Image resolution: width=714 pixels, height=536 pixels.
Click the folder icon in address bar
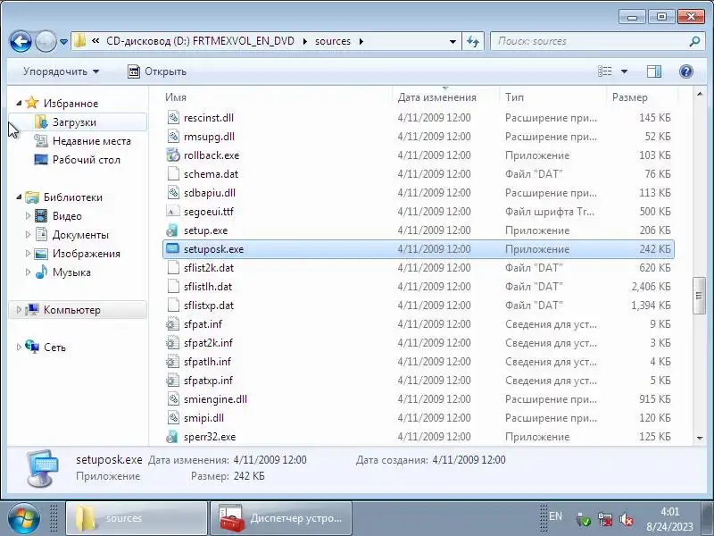(79, 41)
